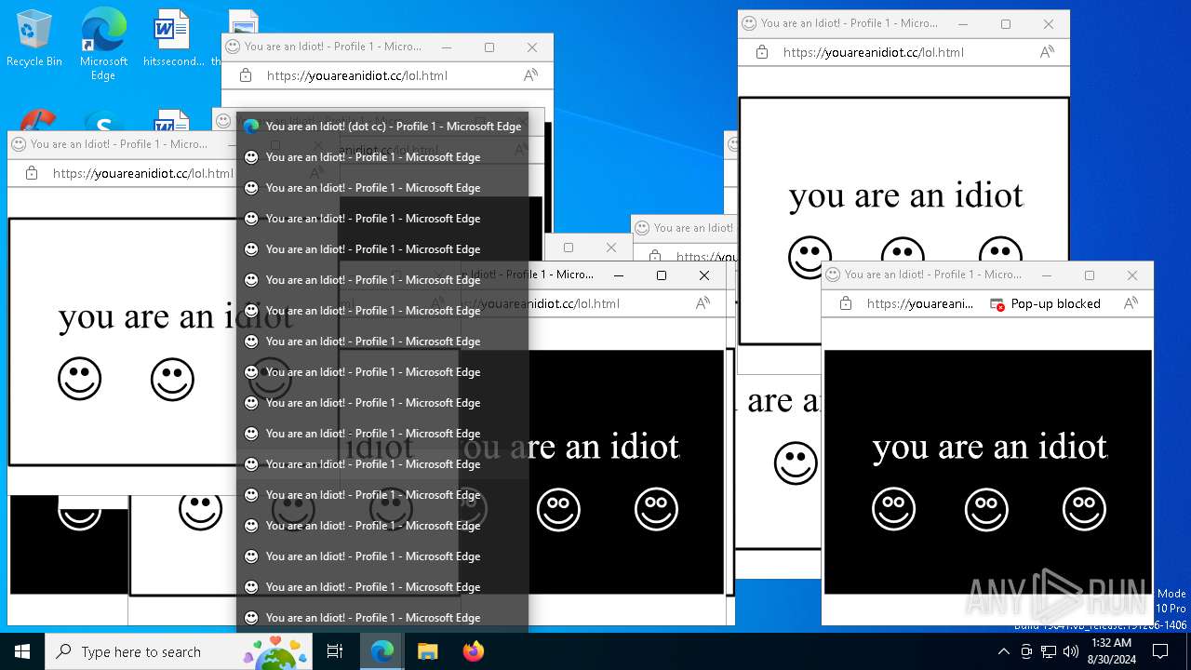Open the clock showing 1:32 AM
The image size is (1191, 670).
point(1111,651)
